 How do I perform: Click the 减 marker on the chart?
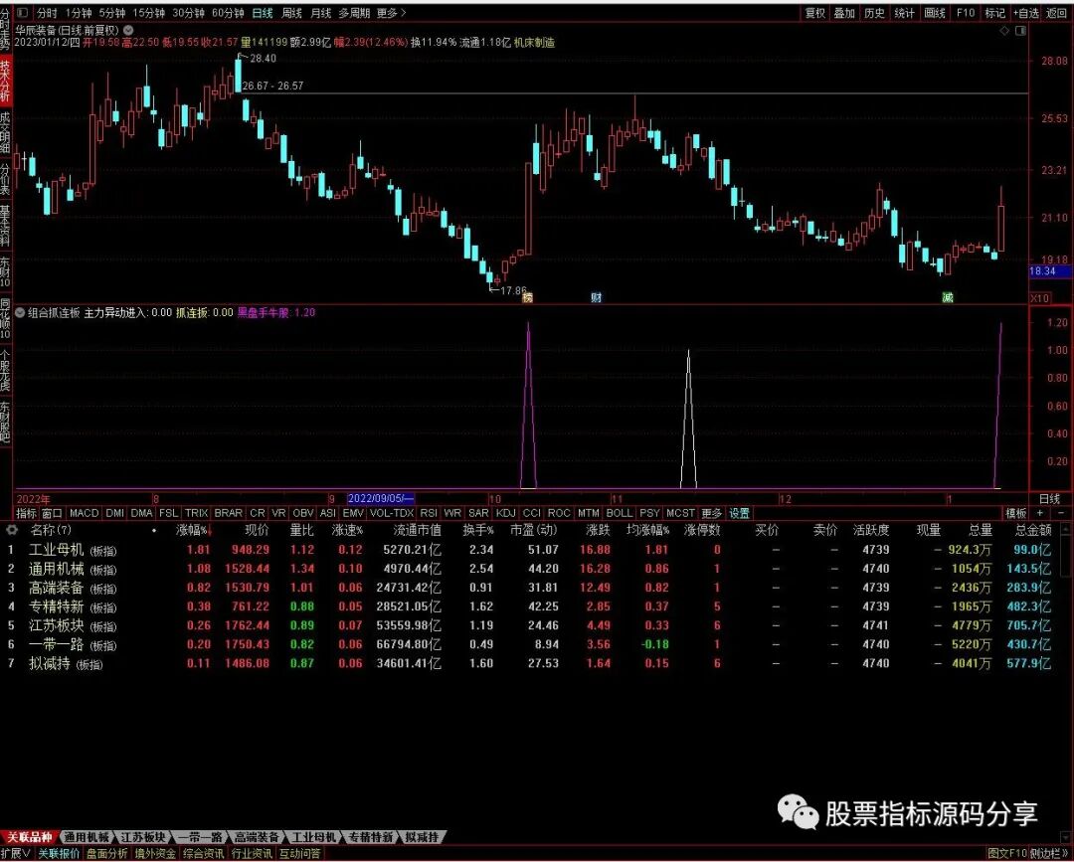click(948, 297)
